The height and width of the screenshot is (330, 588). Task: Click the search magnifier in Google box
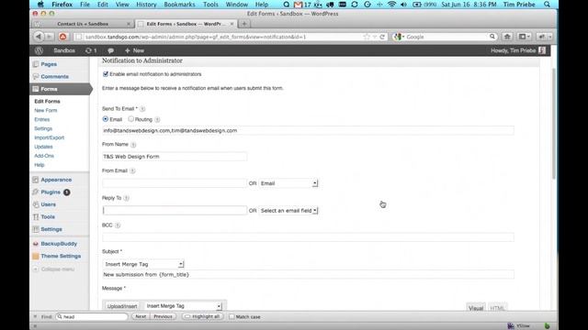(x=492, y=37)
